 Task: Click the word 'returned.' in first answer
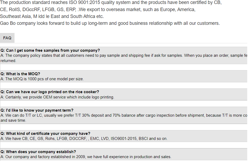[8, 61]
